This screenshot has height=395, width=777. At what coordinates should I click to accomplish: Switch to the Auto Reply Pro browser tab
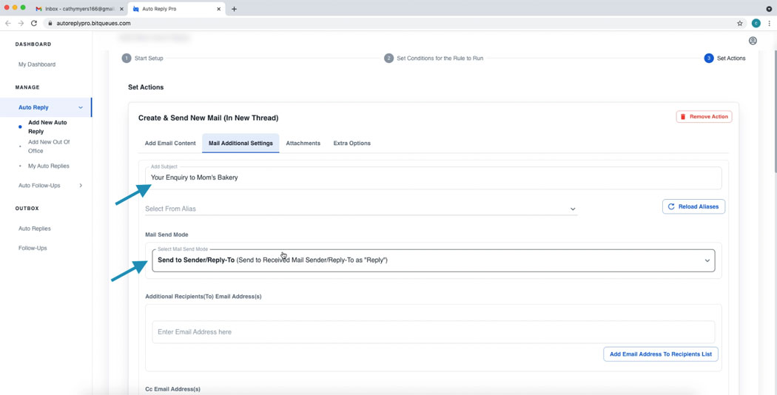coord(178,9)
